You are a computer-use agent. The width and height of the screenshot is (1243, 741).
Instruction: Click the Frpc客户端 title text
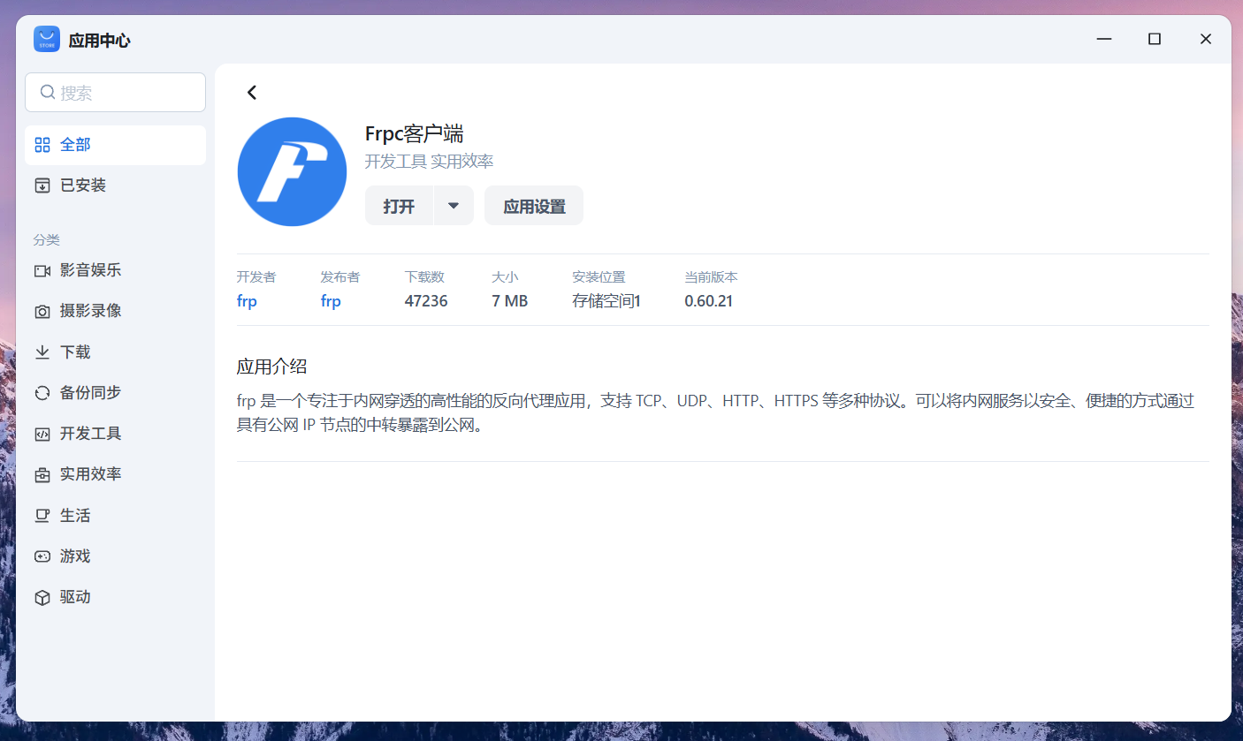point(414,133)
